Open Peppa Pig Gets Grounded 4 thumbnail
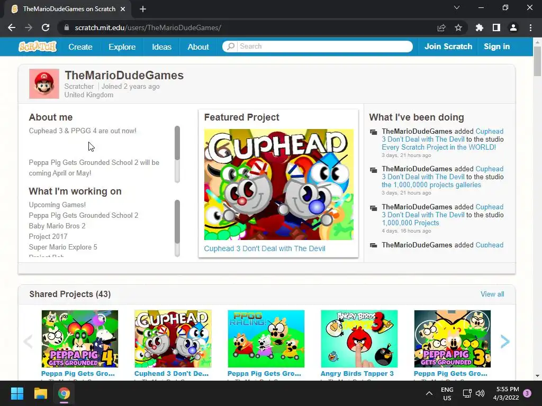 point(80,339)
